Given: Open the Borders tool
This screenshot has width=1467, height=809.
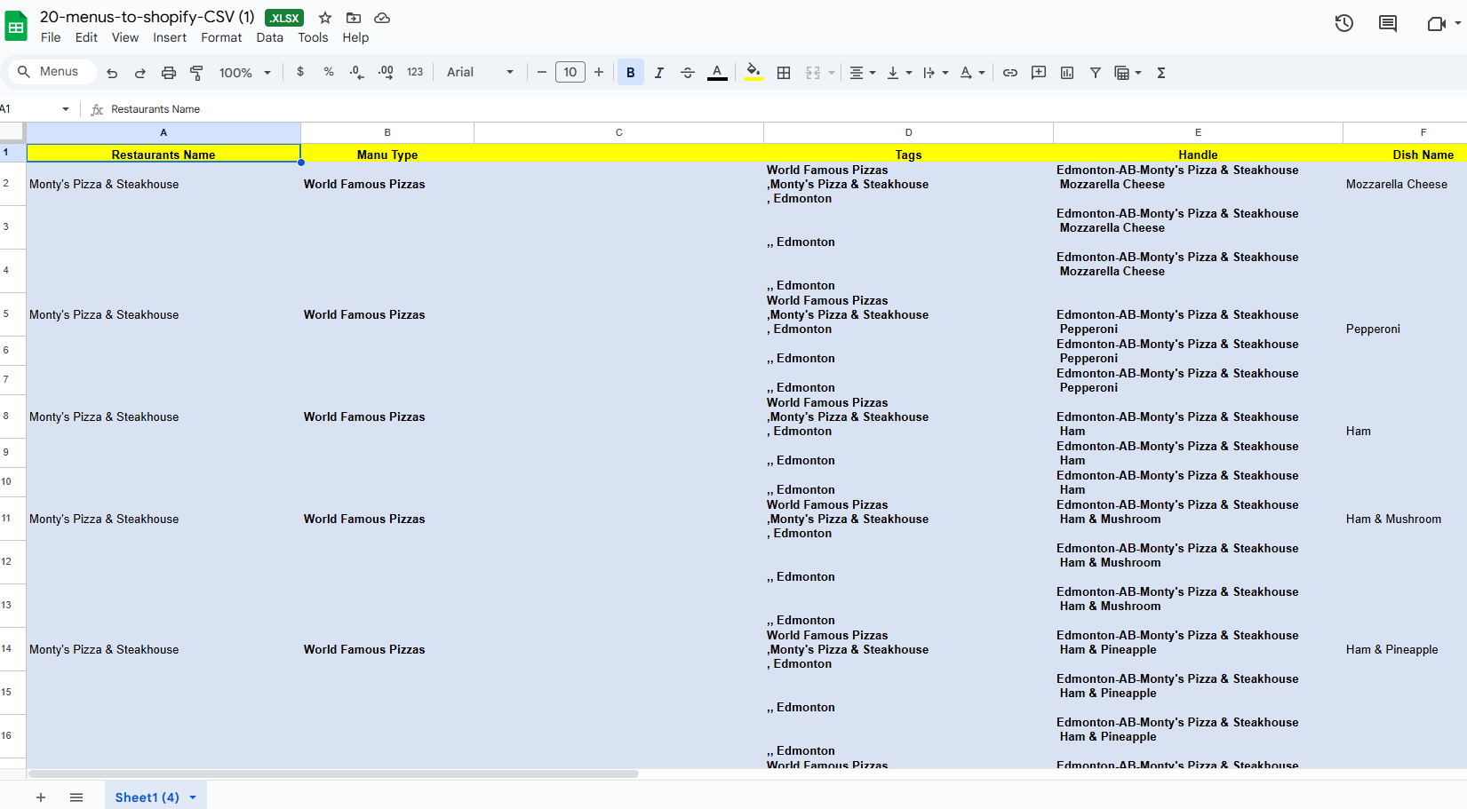Looking at the screenshot, I should tap(783, 73).
